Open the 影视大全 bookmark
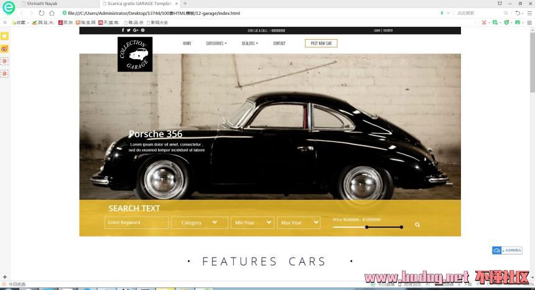535x290 pixels. point(157,22)
